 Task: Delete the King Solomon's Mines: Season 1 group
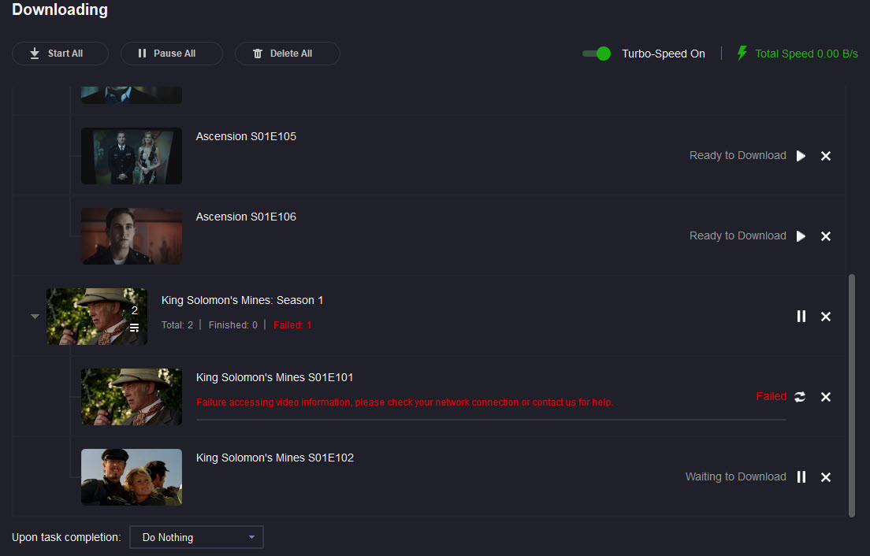point(826,316)
